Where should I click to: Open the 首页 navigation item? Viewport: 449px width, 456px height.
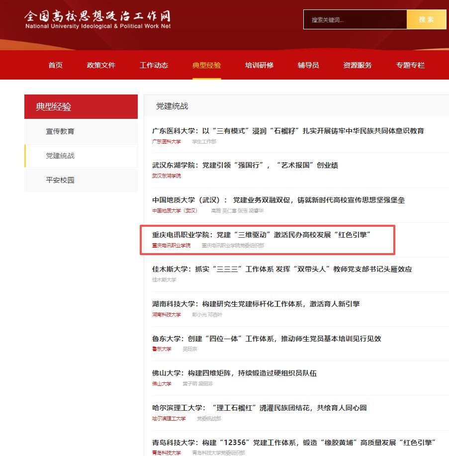pyautogui.click(x=55, y=65)
